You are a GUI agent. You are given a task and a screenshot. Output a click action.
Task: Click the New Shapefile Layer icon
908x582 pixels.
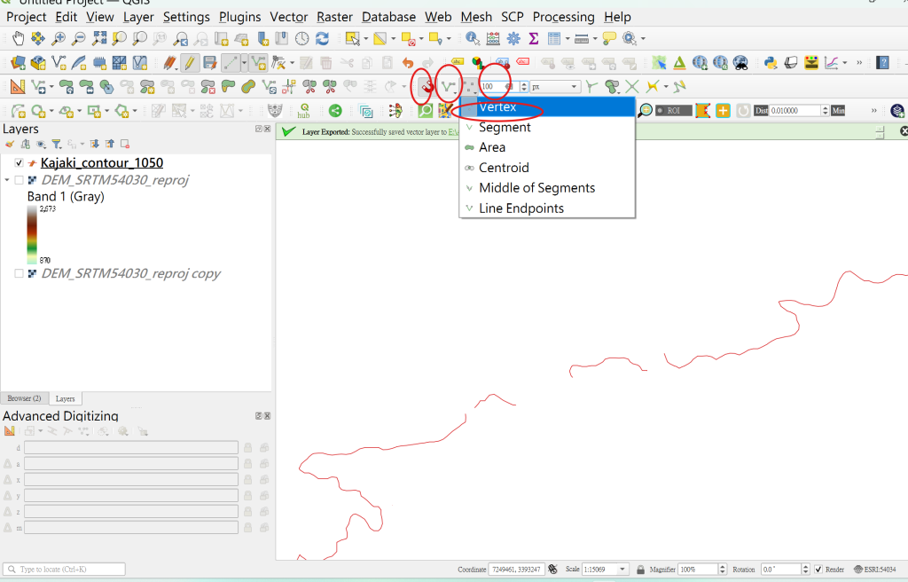(x=58, y=63)
